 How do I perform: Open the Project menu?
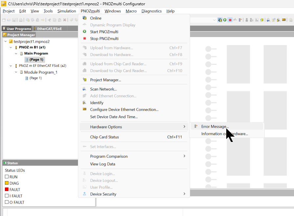[9, 11]
